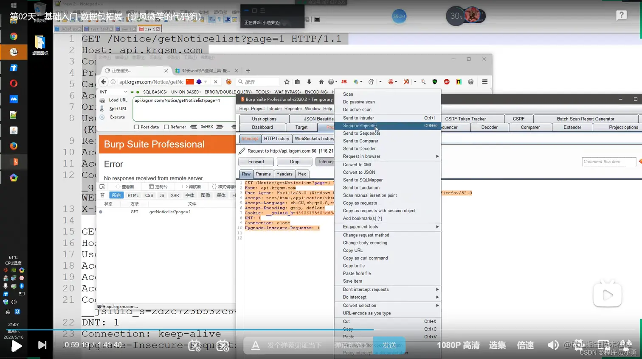Open Firefox downloads arrow
This screenshot has height=359, width=642.
tap(309, 82)
